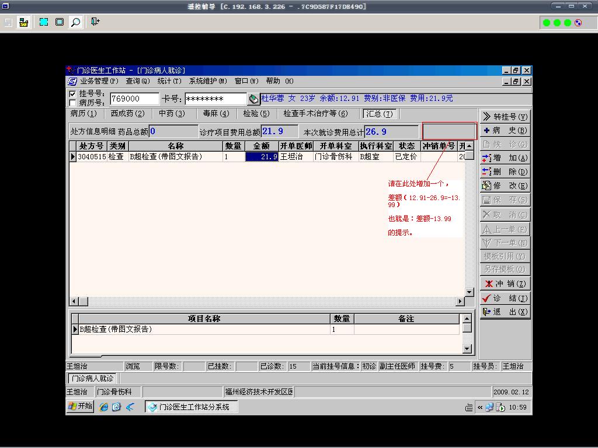Click the greyed 上一单(F) button

[x=505, y=229]
